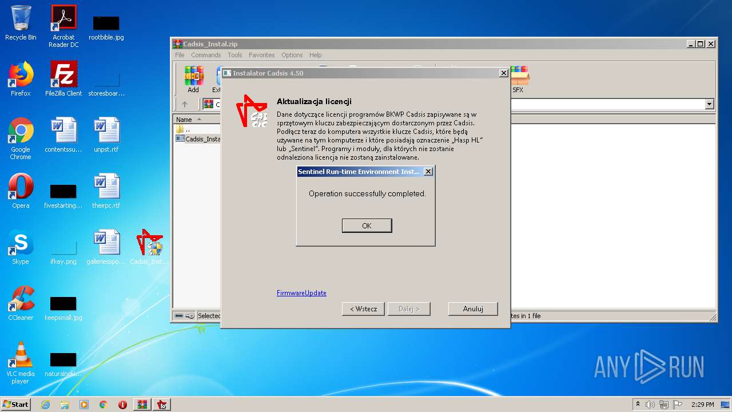The image size is (732, 412).
Task: Open Windows Explorer from the taskbar
Action: [x=65, y=405]
